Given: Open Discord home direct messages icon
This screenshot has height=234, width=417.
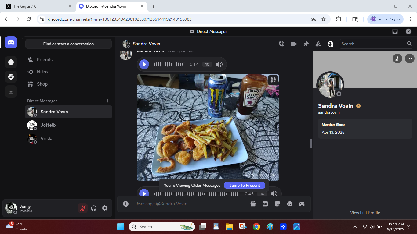Looking at the screenshot, I should [11, 42].
